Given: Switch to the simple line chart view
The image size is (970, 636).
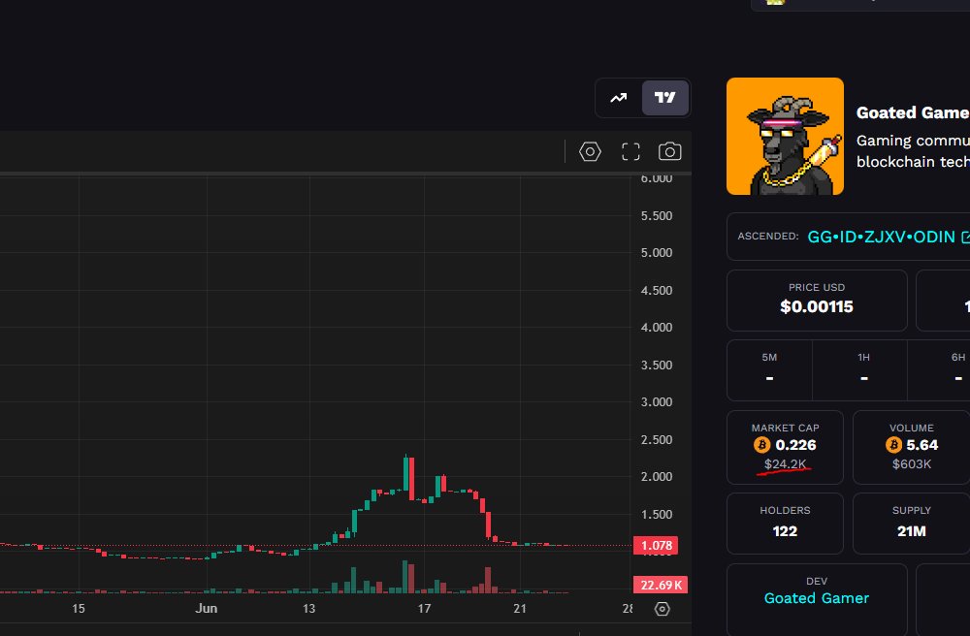Looking at the screenshot, I should pyautogui.click(x=619, y=98).
